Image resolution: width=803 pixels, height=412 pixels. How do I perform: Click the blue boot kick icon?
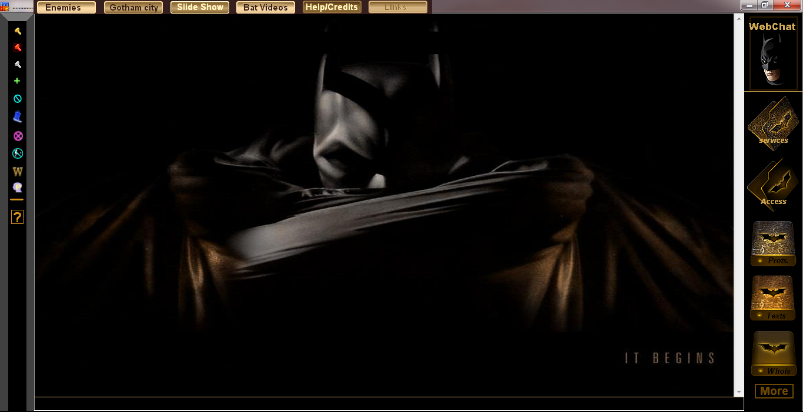pos(18,117)
